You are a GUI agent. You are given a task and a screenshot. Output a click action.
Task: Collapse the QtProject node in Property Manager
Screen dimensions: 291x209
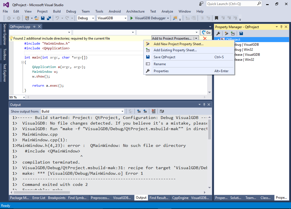(218, 39)
